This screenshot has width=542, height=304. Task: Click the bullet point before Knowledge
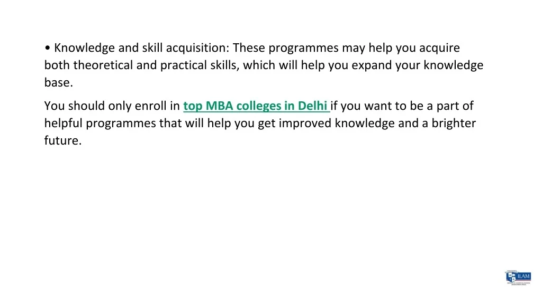(48, 48)
